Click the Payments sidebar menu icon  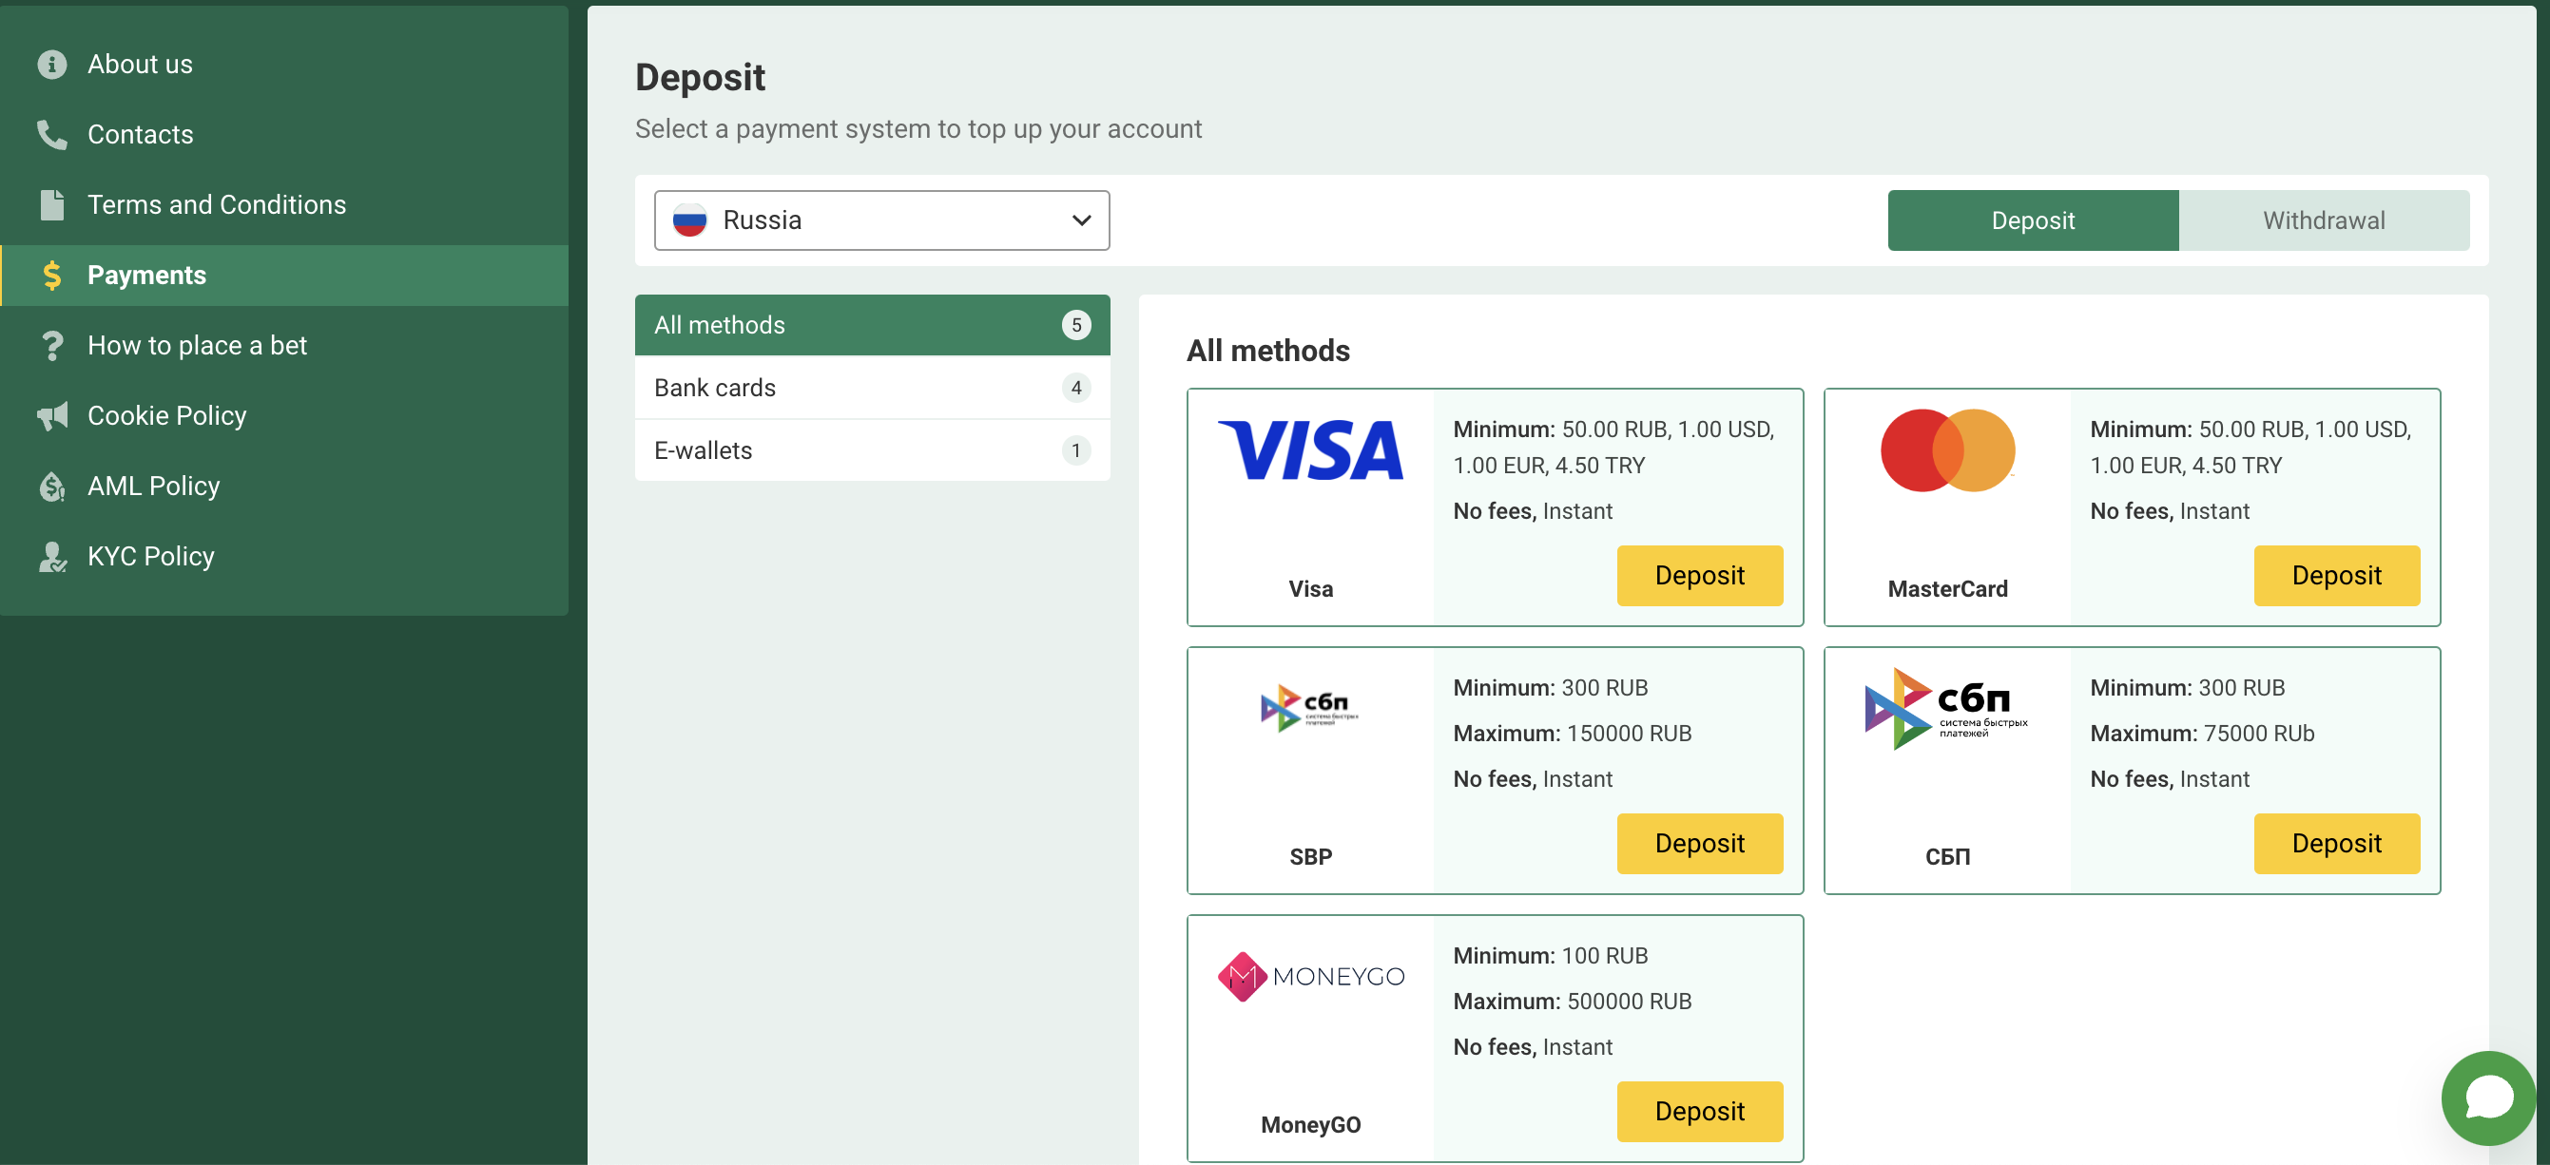(52, 275)
